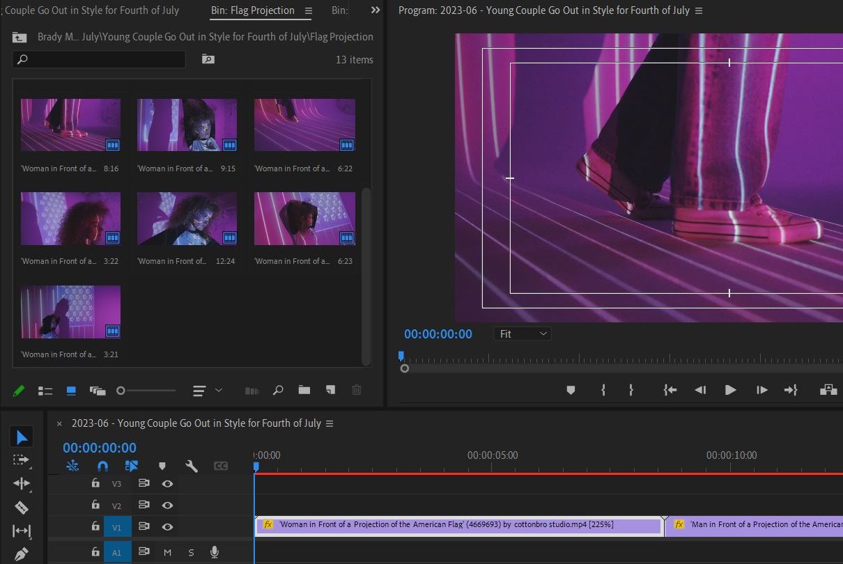The height and width of the screenshot is (564, 843).
Task: Switch to List View in project panel
Action: click(45, 391)
